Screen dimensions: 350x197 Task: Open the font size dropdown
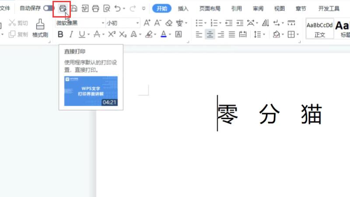click(x=138, y=23)
